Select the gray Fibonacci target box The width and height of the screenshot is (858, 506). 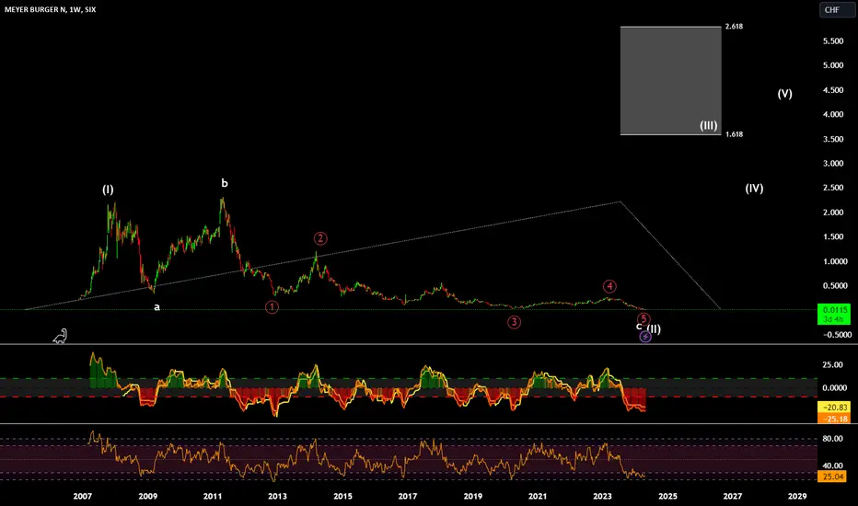(670, 80)
